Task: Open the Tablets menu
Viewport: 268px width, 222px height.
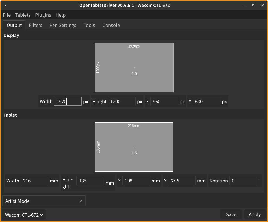Action: 23,15
